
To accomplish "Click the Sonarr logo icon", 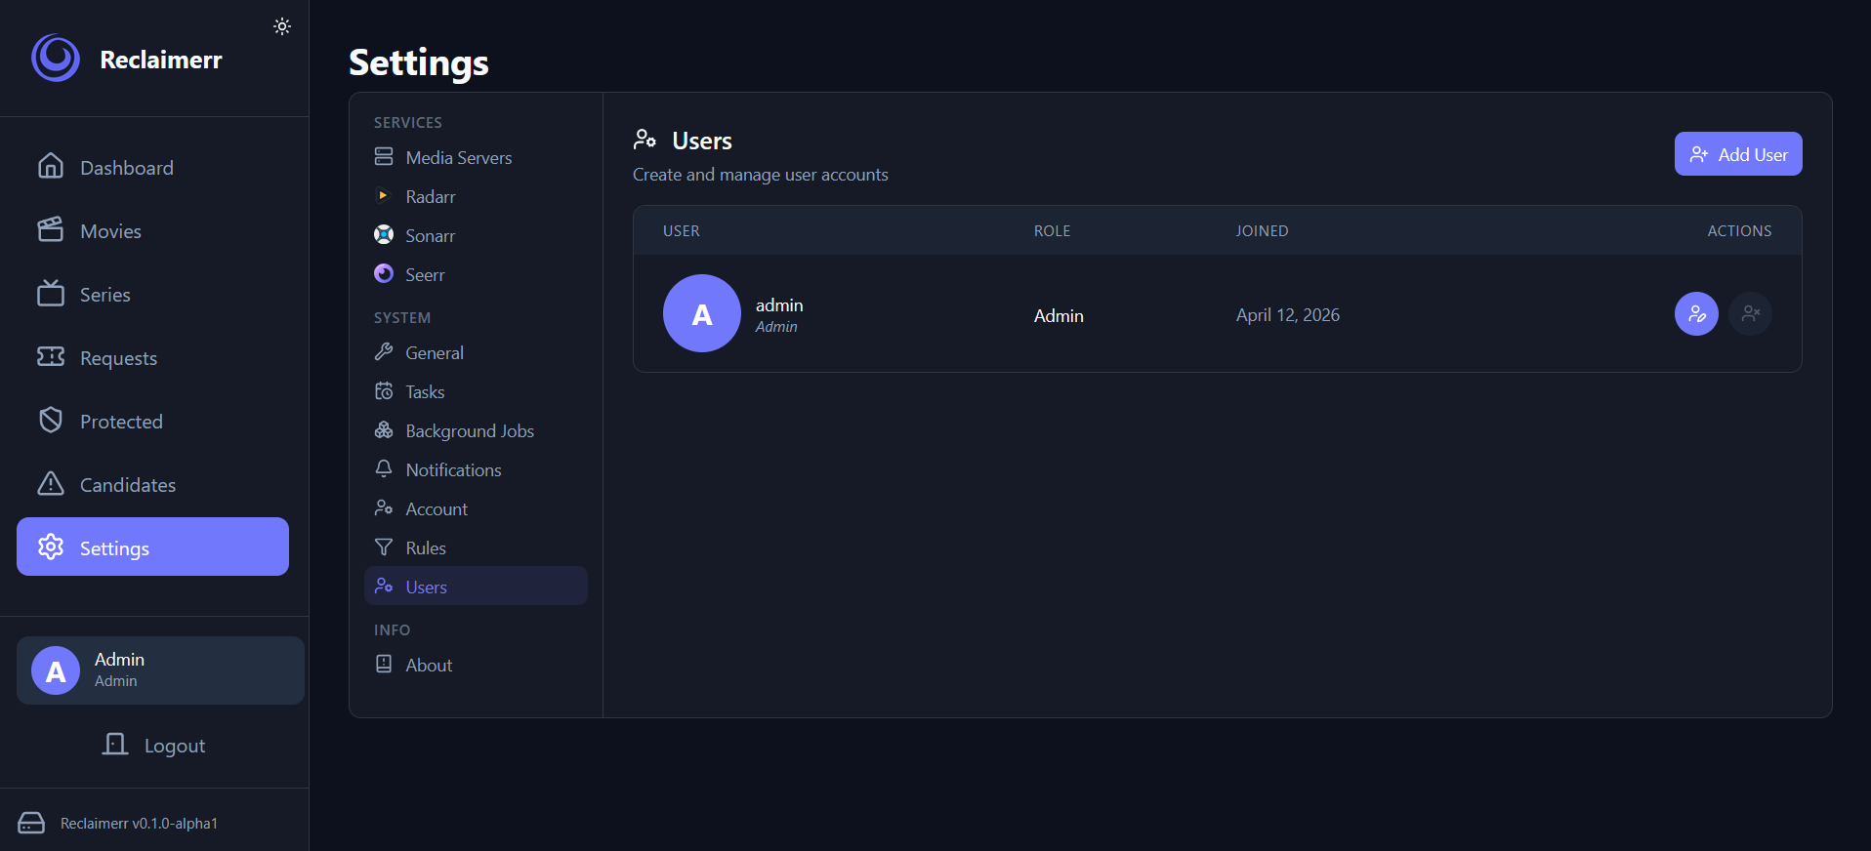I will [384, 234].
